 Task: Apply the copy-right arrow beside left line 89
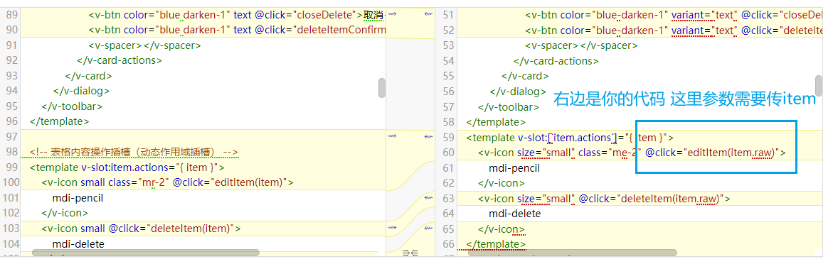point(393,14)
